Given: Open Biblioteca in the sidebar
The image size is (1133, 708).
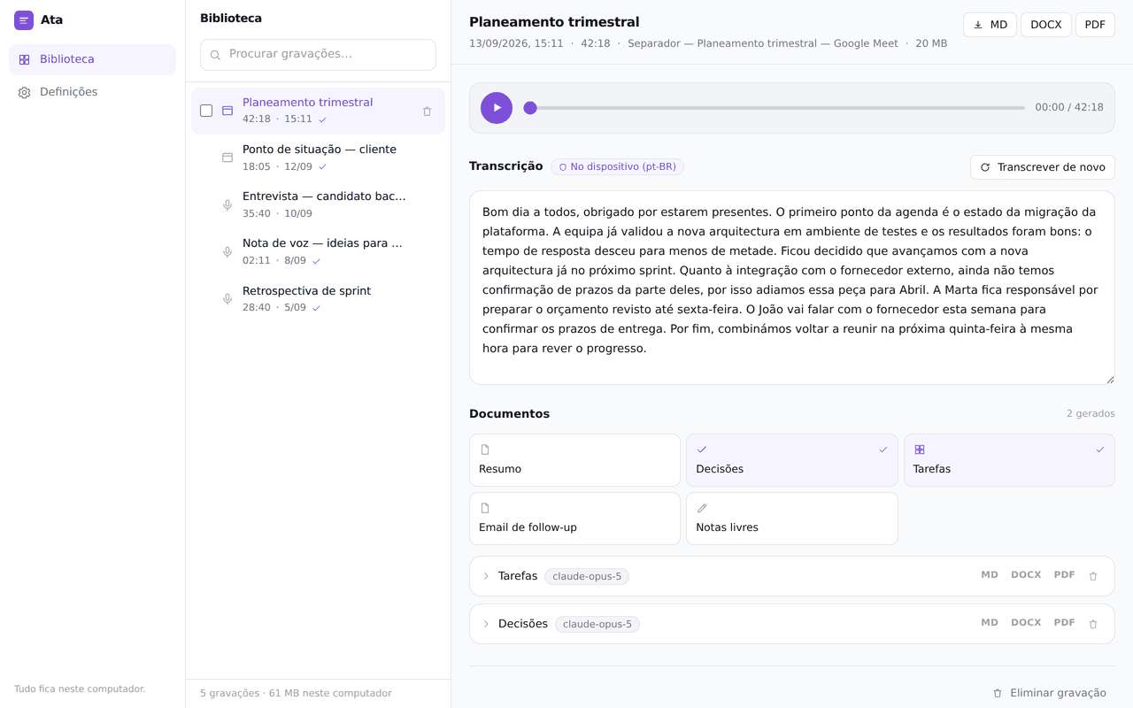Looking at the screenshot, I should tap(92, 59).
